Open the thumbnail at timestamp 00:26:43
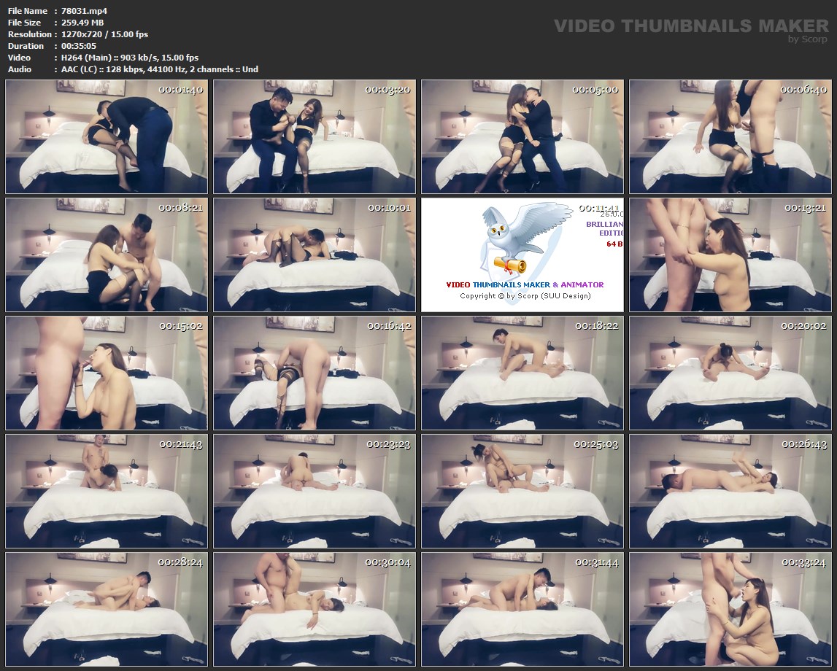 730,491
